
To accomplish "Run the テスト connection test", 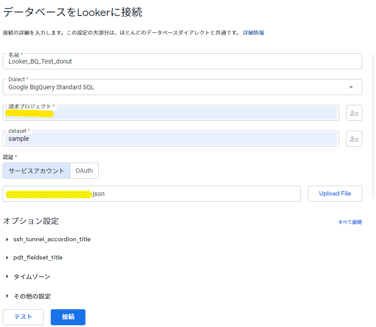I will 23,317.
